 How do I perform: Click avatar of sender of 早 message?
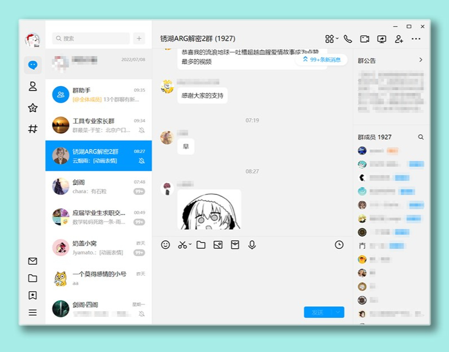(x=167, y=138)
